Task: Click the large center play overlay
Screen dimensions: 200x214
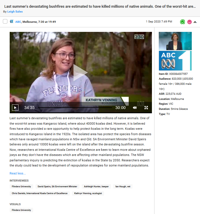Action: [x=80, y=73]
